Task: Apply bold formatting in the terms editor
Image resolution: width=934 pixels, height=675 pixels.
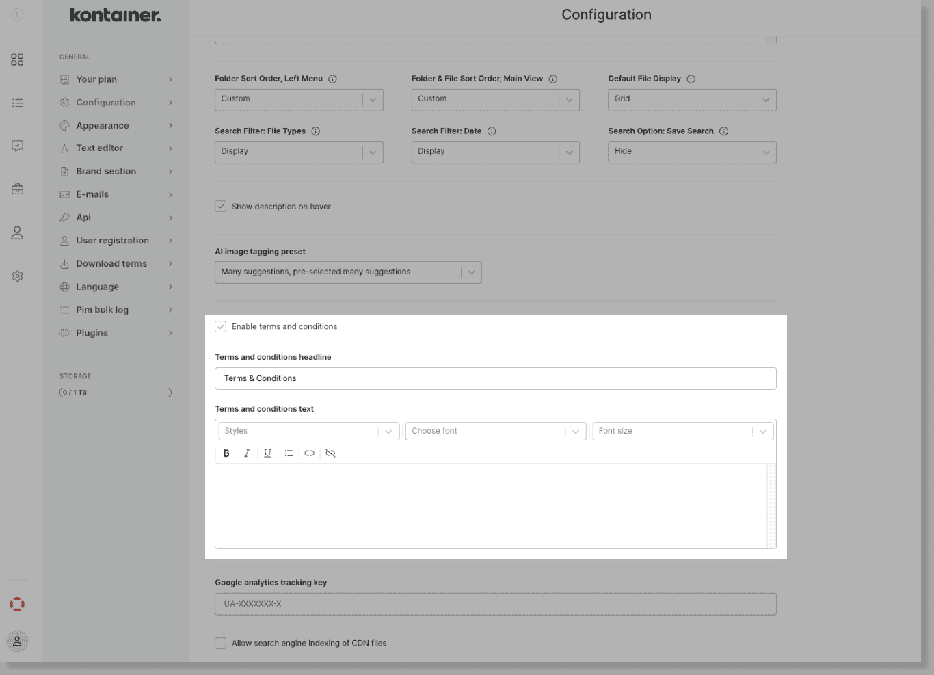Action: click(x=226, y=453)
